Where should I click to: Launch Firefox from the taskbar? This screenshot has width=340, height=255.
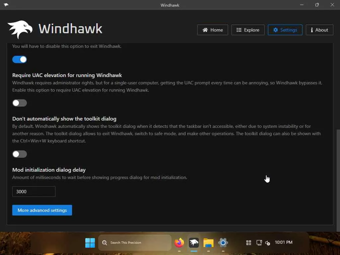coord(179,243)
